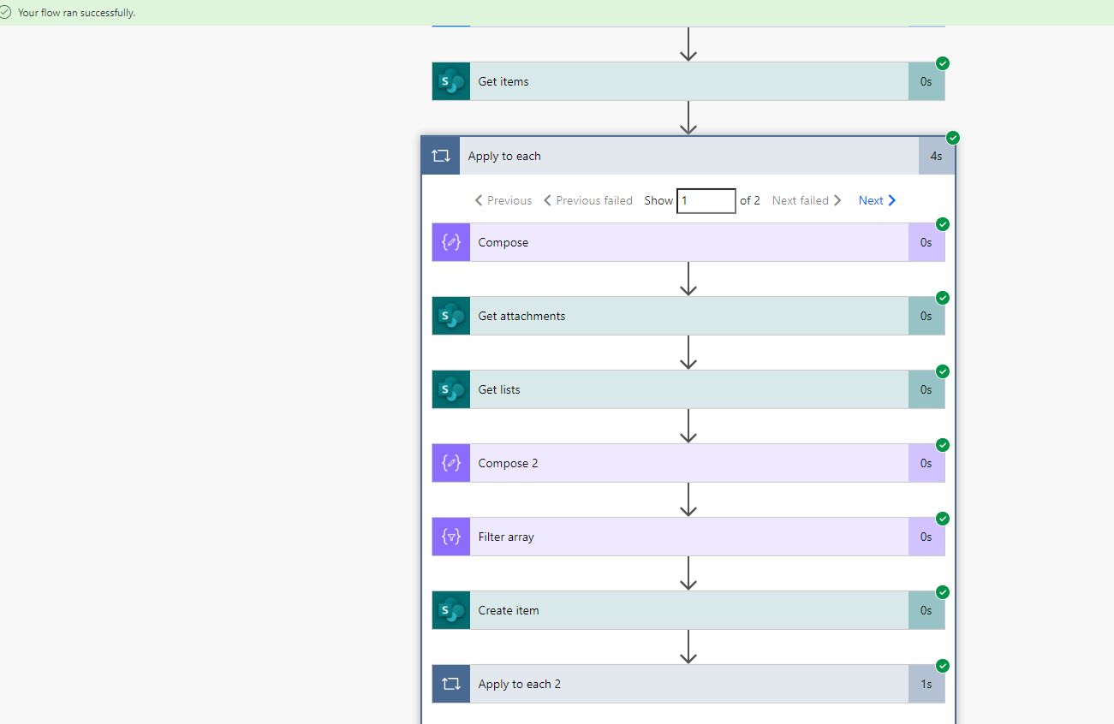
Task: Click the Show iteration number input box
Action: tap(706, 200)
